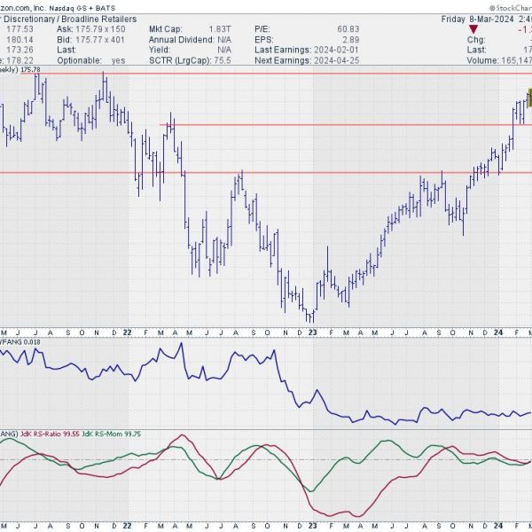Click the StockCharts watermark in the header

point(511,8)
